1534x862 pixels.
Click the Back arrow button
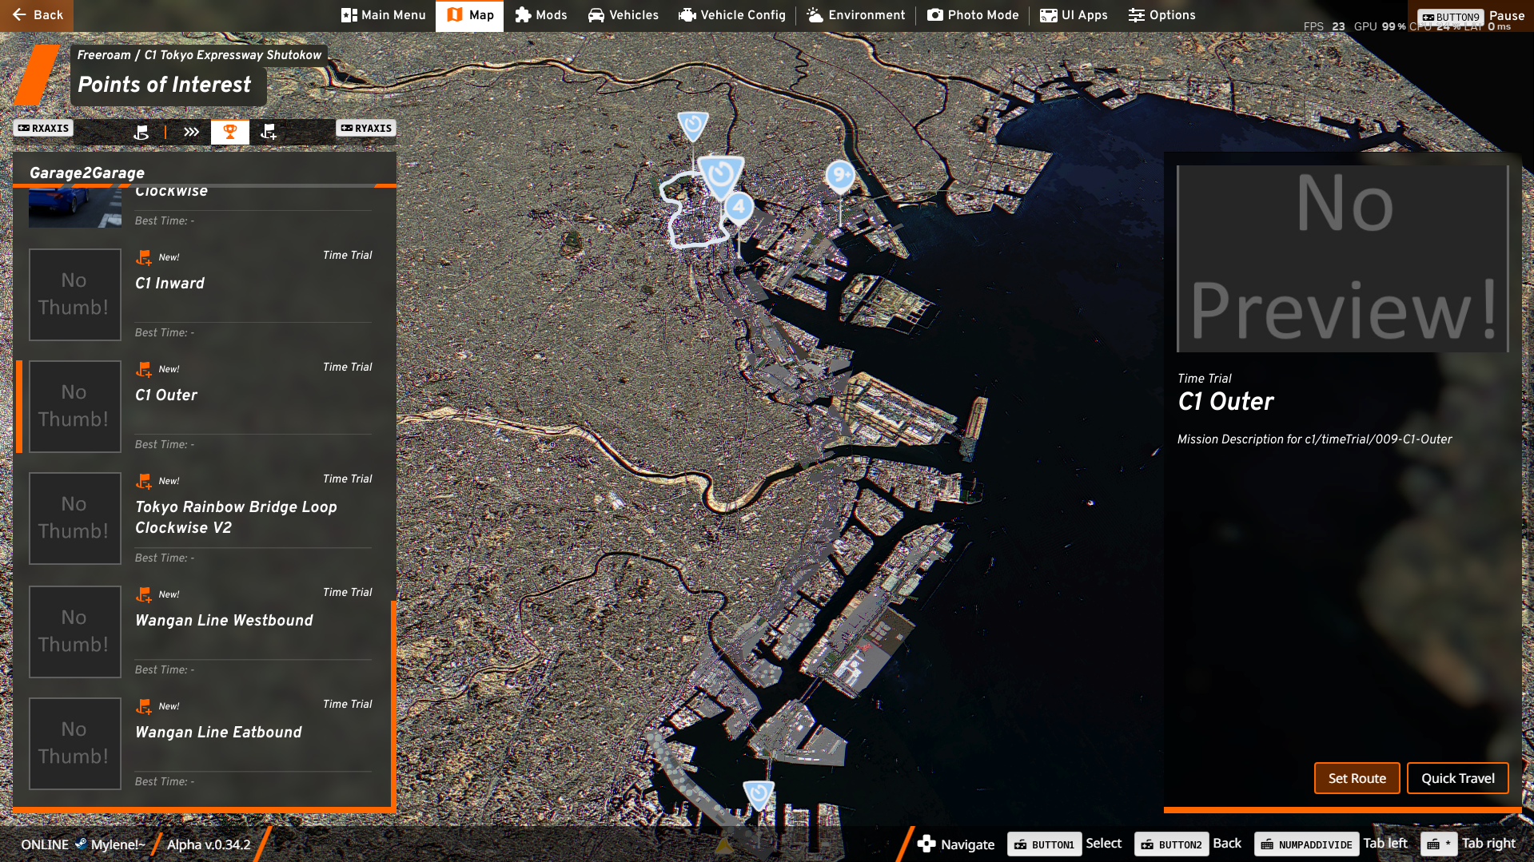pyautogui.click(x=37, y=15)
